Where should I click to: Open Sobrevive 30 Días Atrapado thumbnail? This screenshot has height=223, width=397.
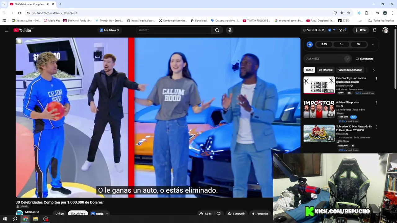pos(319,133)
